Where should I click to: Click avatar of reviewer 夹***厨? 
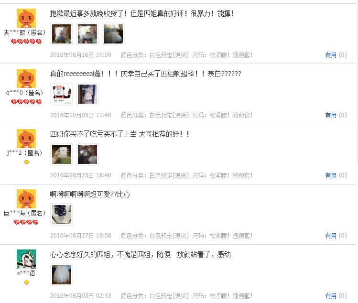click(26, 18)
